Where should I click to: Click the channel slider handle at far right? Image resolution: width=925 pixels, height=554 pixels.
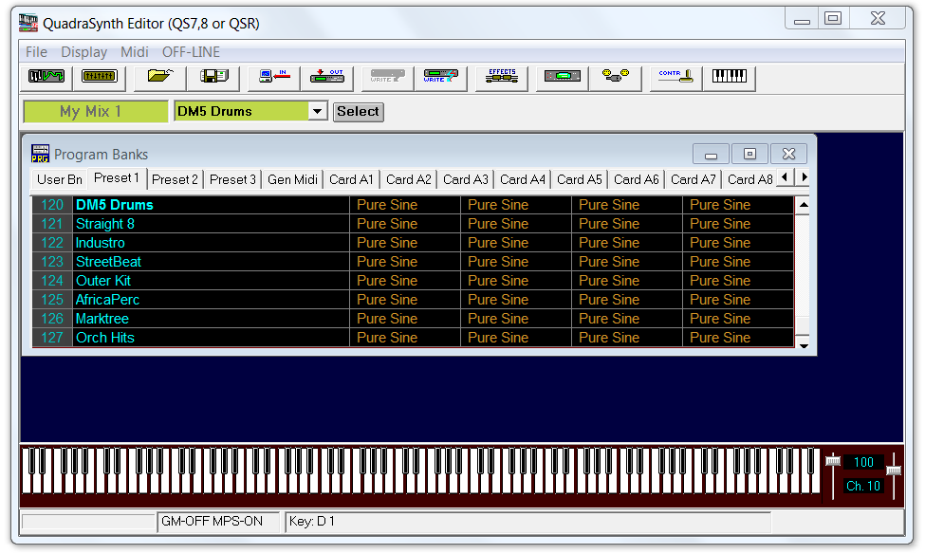pos(893,470)
